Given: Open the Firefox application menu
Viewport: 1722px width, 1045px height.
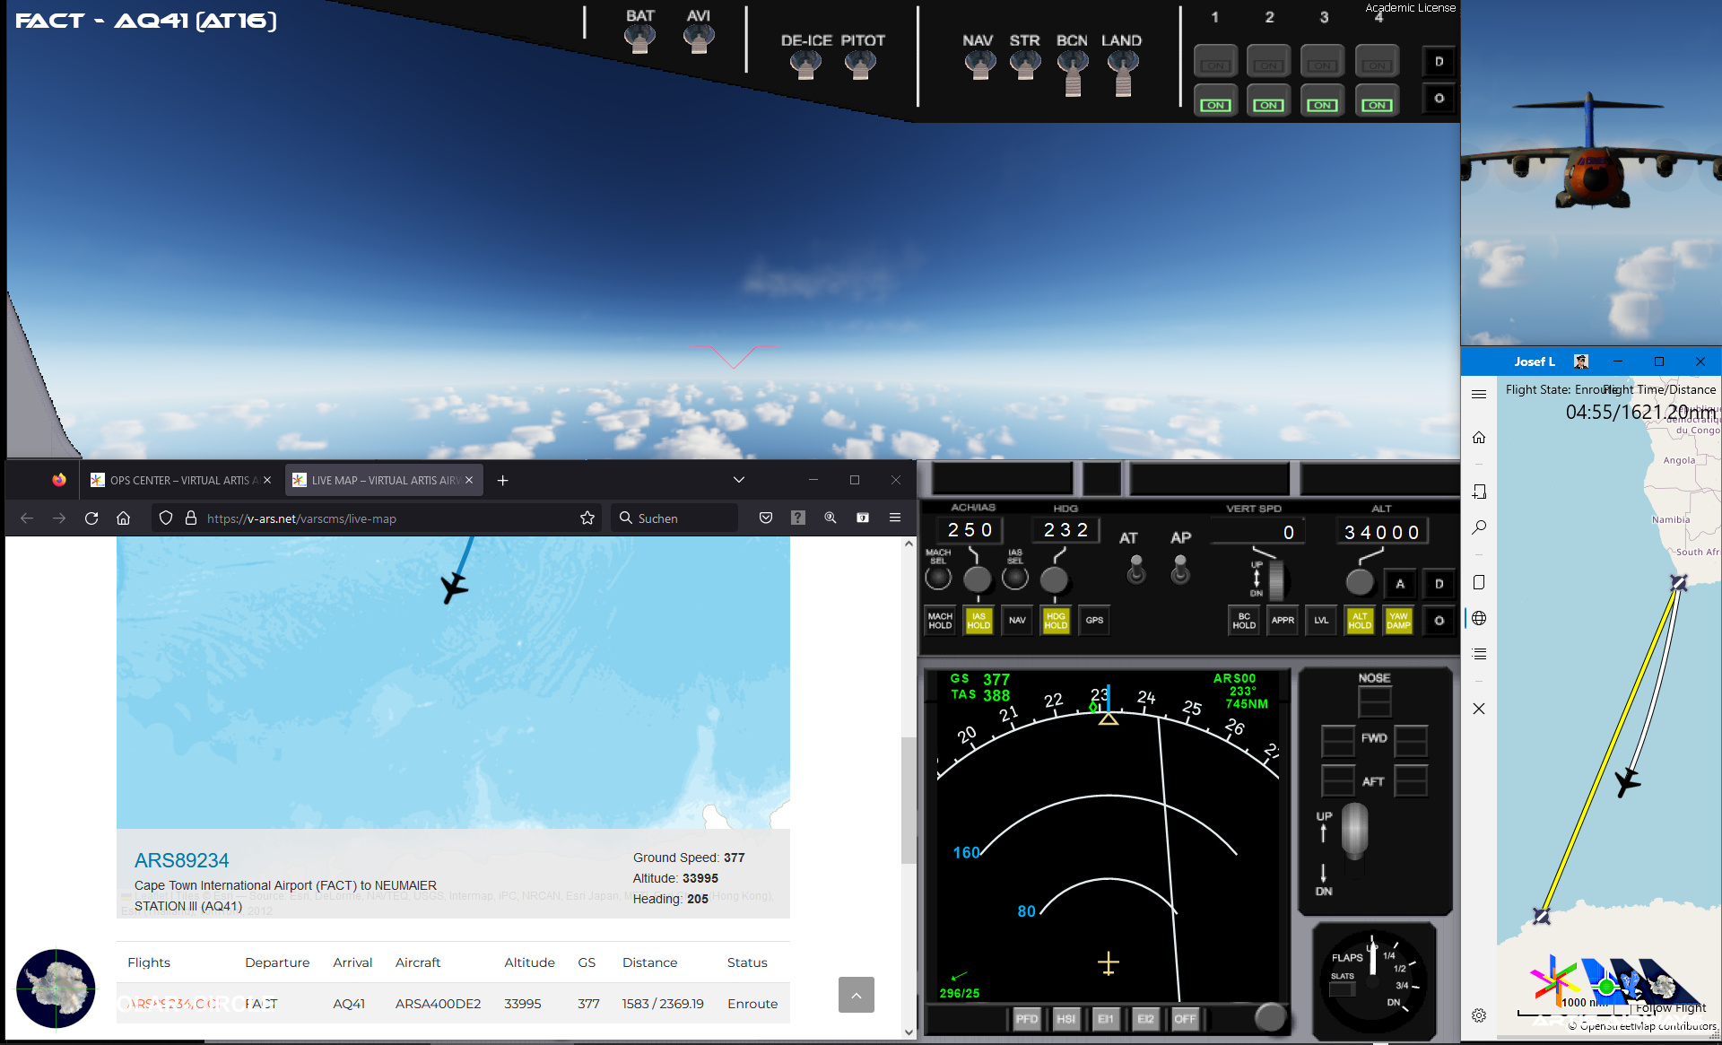Looking at the screenshot, I should click(895, 518).
